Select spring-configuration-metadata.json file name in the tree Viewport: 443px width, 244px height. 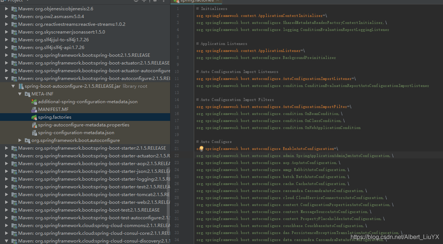click(x=76, y=133)
